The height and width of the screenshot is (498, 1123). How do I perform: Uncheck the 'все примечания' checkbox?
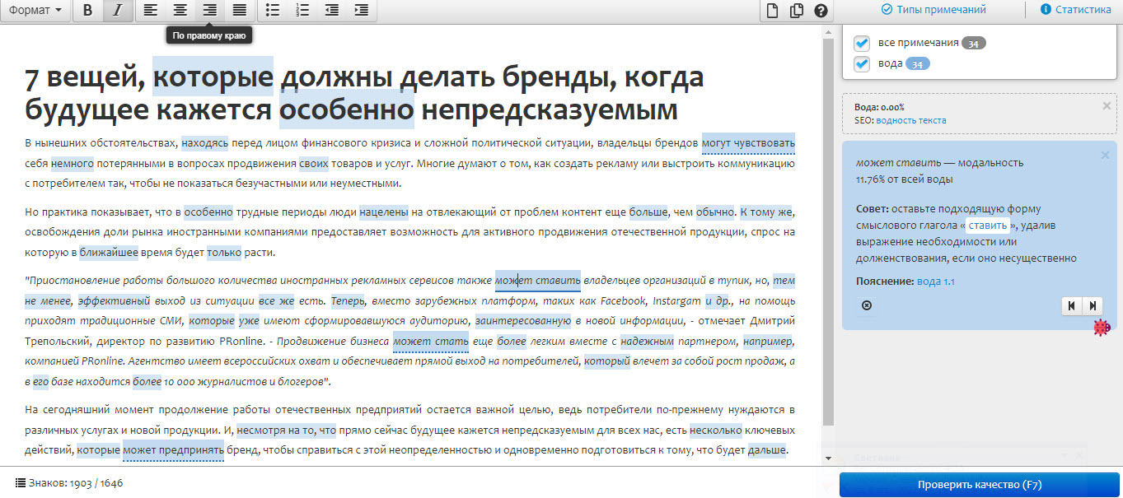[862, 43]
